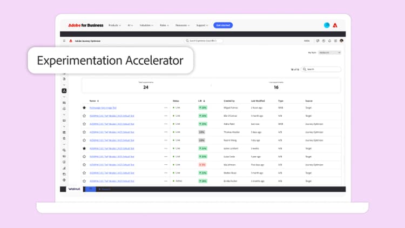This screenshot has height=228, width=405.
Task: Star the experiment created by Ella O'Connor
Action: (84, 116)
